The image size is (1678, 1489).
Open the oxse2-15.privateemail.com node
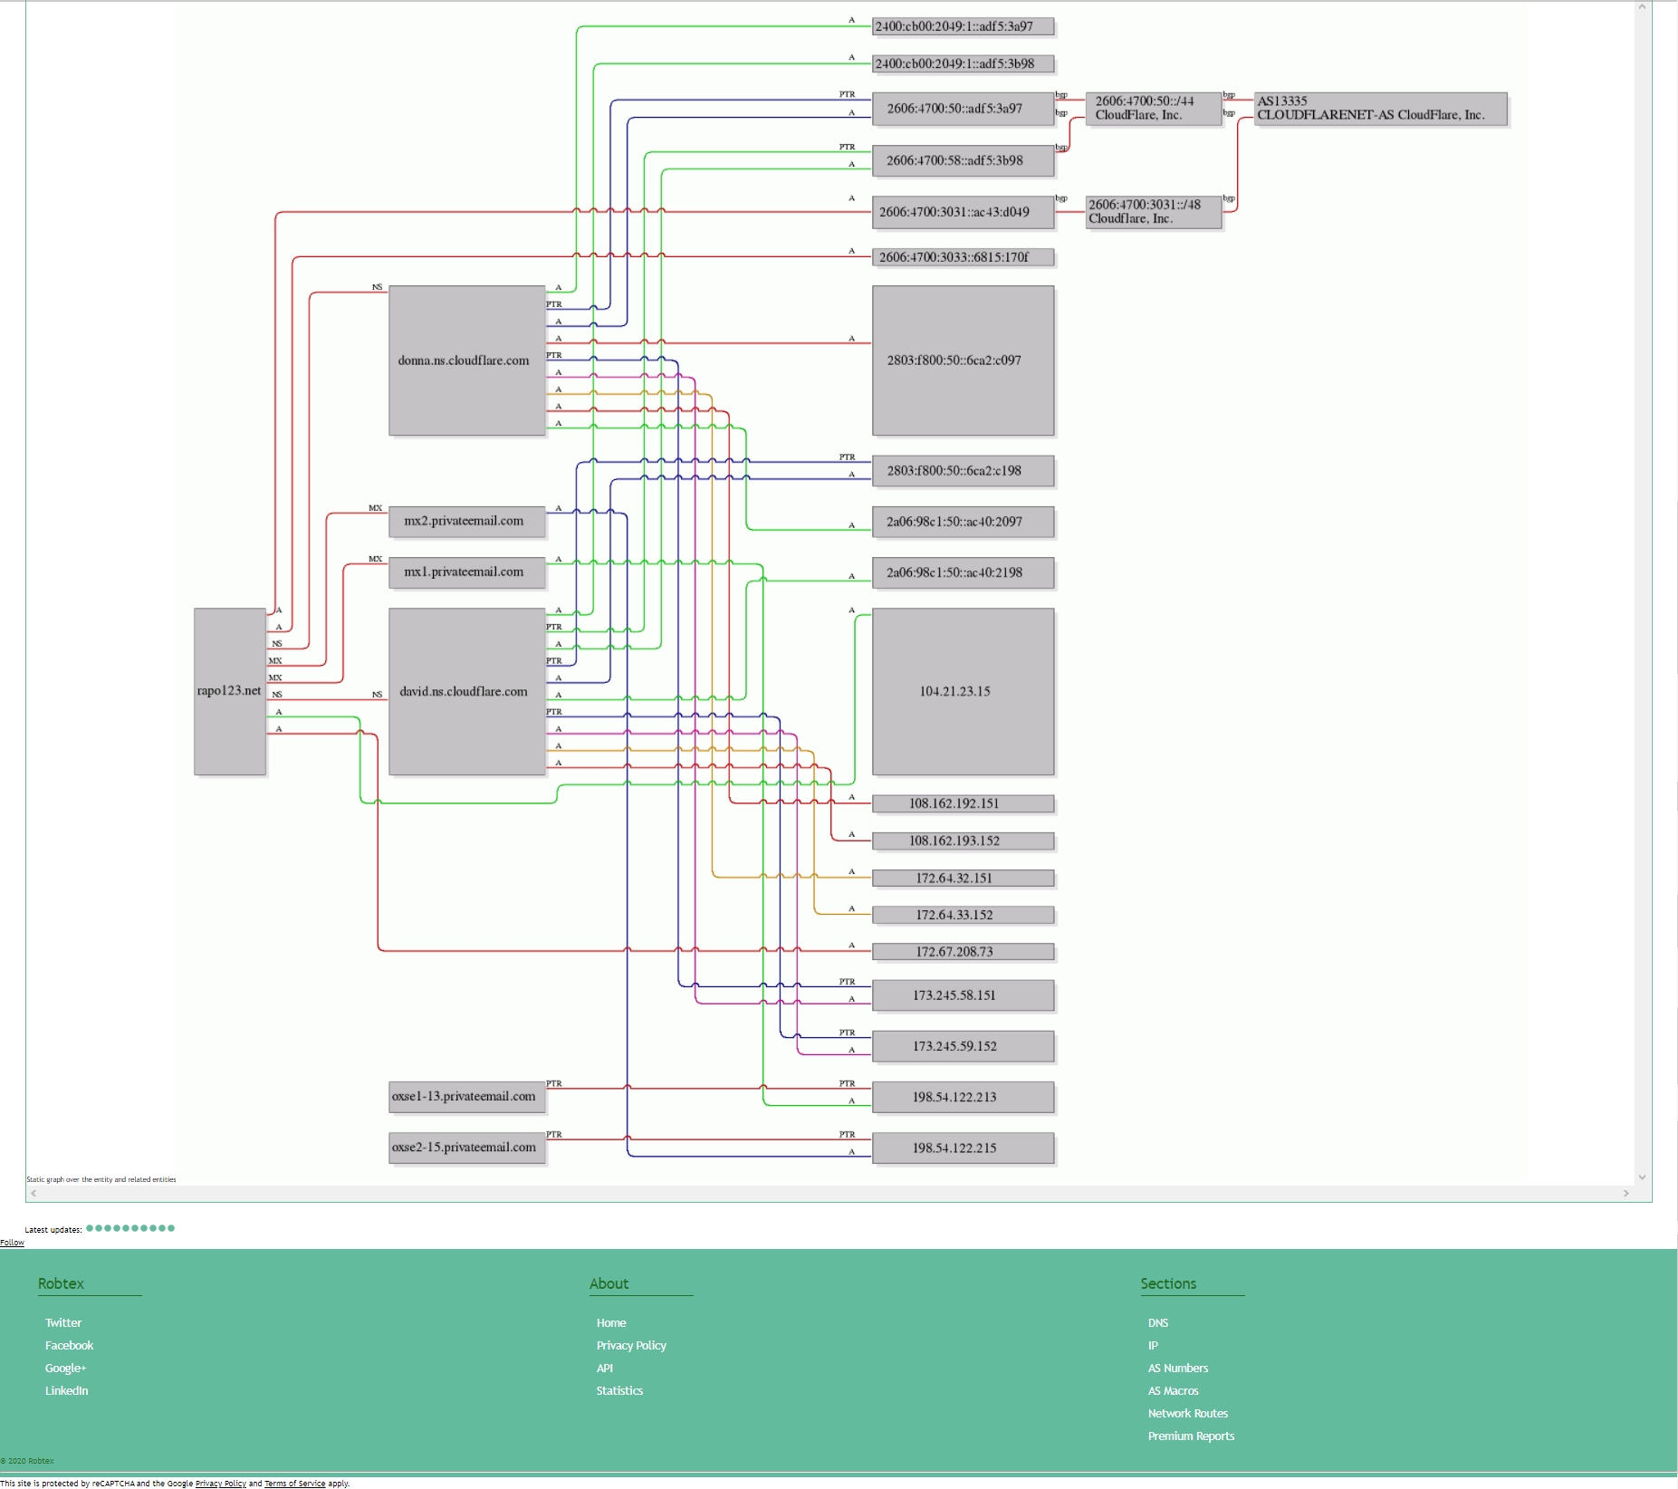coord(467,1148)
